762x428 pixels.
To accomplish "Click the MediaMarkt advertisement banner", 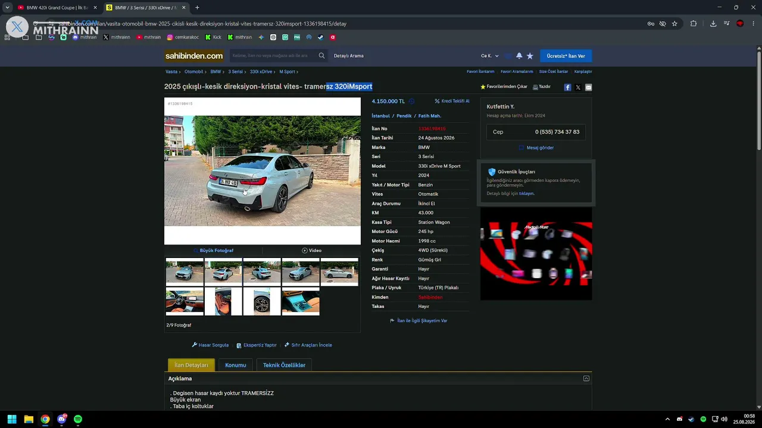I will (x=536, y=253).
